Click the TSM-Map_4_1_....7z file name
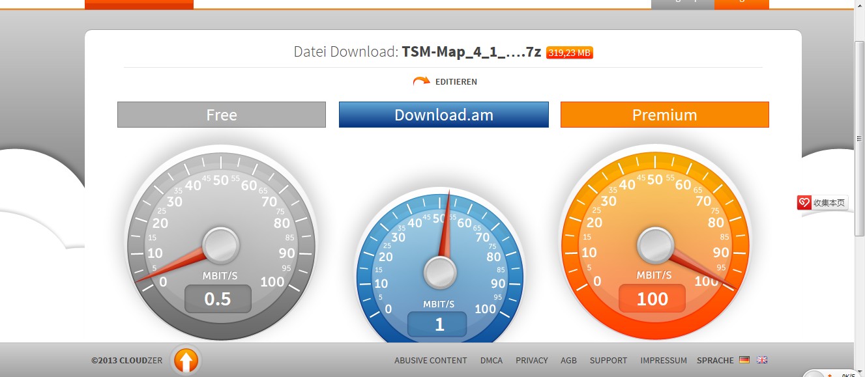This screenshot has width=865, height=377. [471, 52]
